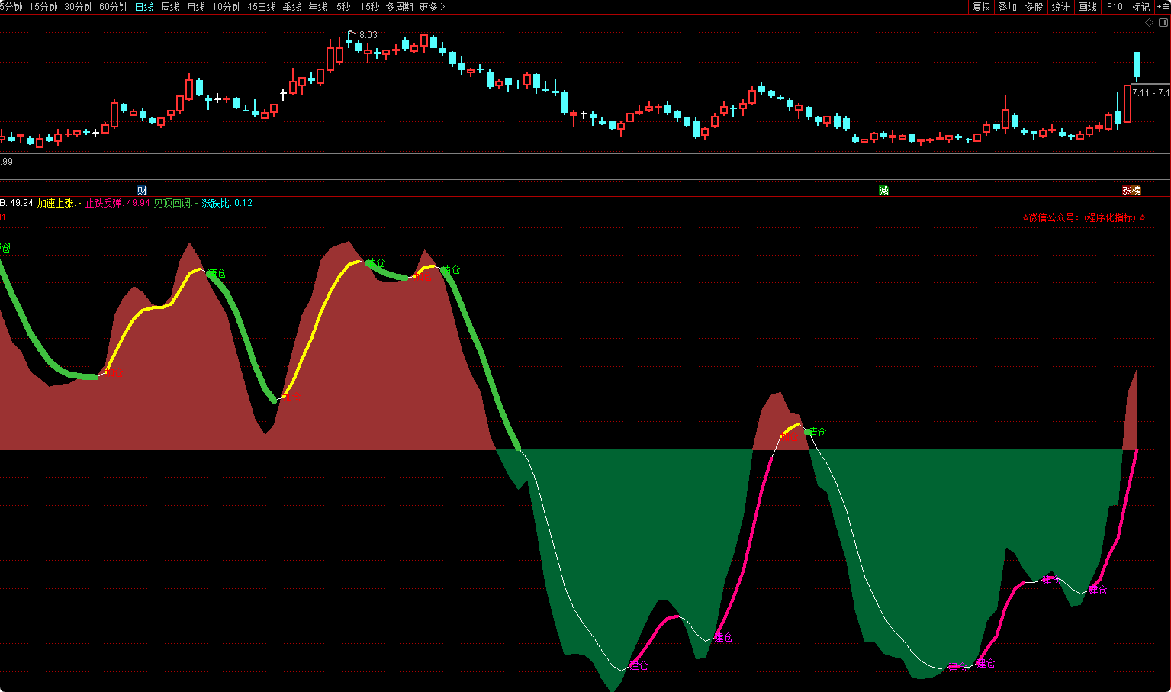Select the 60分钟 period tab

click(x=114, y=7)
